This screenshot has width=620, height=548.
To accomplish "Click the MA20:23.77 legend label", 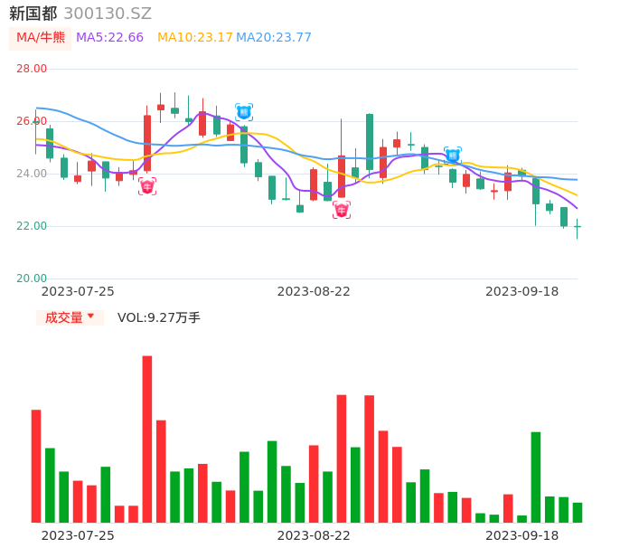I will click(x=274, y=38).
